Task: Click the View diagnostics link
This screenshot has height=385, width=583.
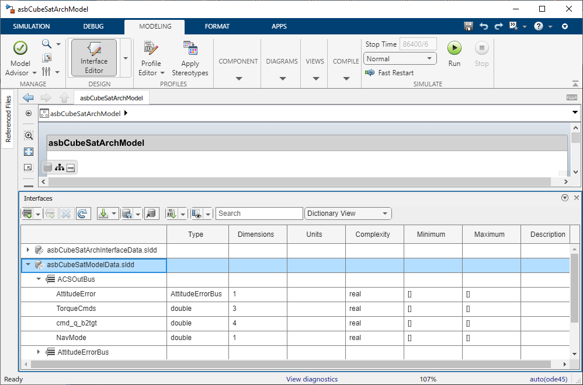Action: point(311,379)
